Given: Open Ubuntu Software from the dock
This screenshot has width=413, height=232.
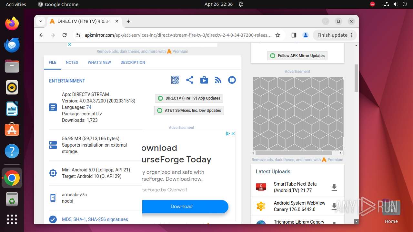Looking at the screenshot, I should coord(12,130).
